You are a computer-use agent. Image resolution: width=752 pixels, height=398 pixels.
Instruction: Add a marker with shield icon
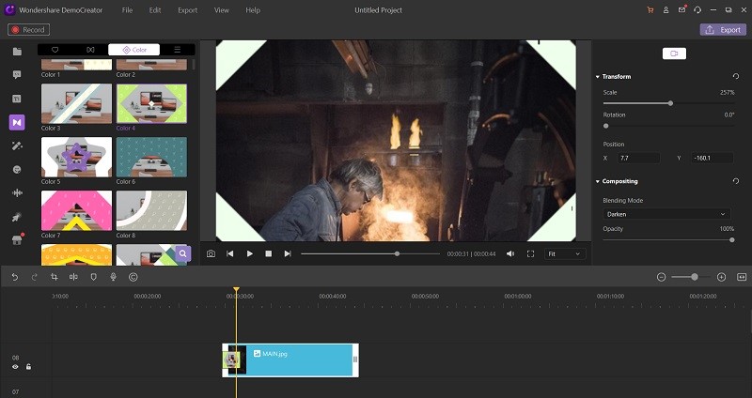tap(93, 277)
